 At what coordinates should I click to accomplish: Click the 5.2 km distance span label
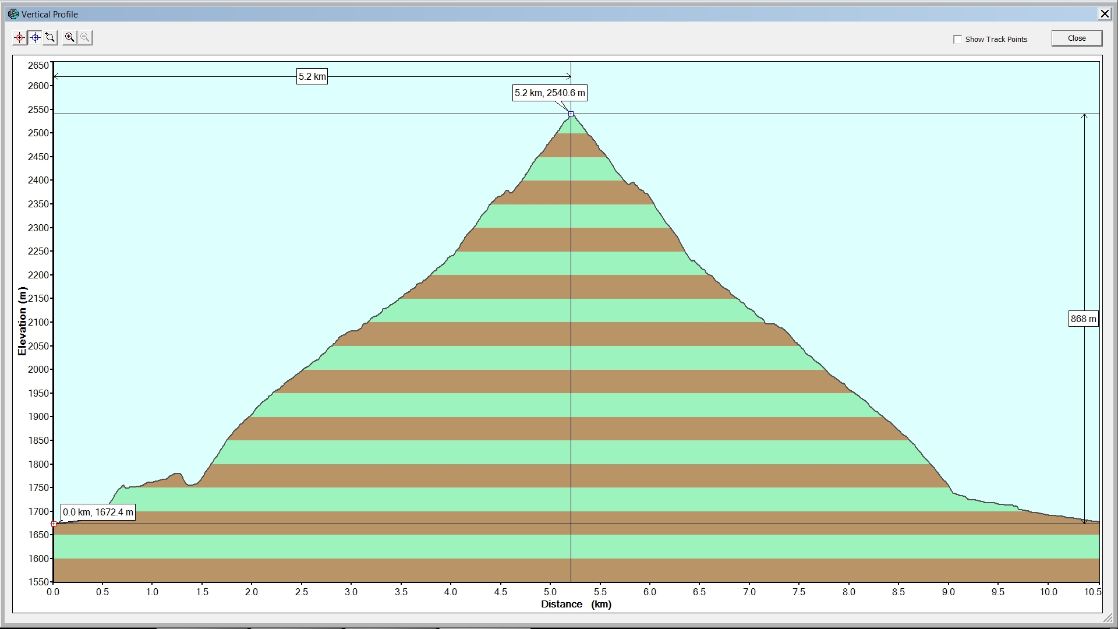tap(312, 76)
